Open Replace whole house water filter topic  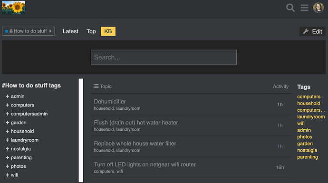tap(135, 144)
